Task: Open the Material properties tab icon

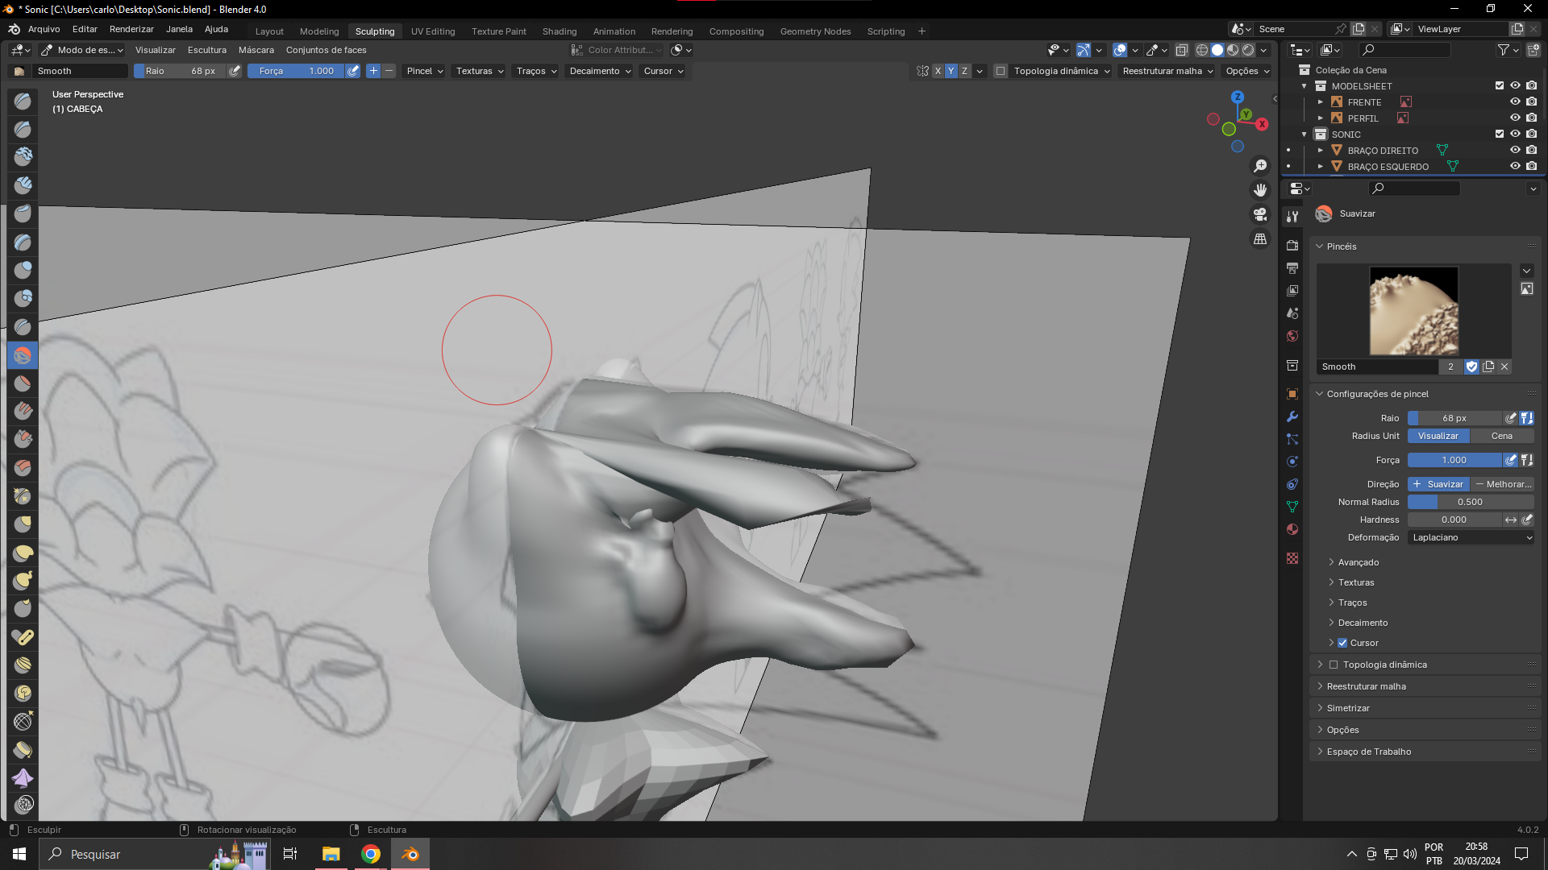Action: click(1292, 529)
